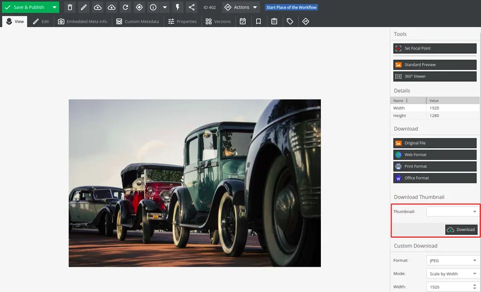This screenshot has height=292, width=481.
Task: Click the Value column header
Action: (x=453, y=101)
